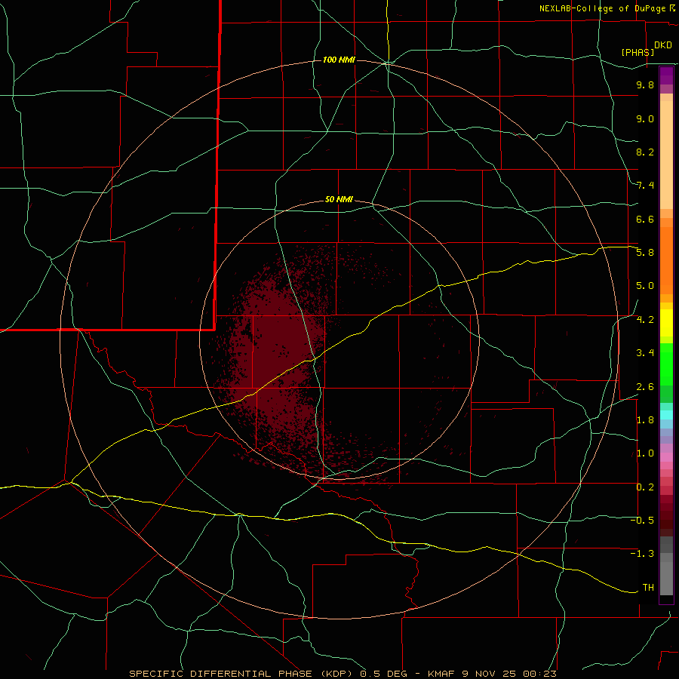
Task: Select the 8.2 value on the legend
Action: coord(645,152)
